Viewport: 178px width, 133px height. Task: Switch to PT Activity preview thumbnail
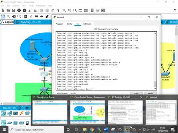(x=125, y=112)
